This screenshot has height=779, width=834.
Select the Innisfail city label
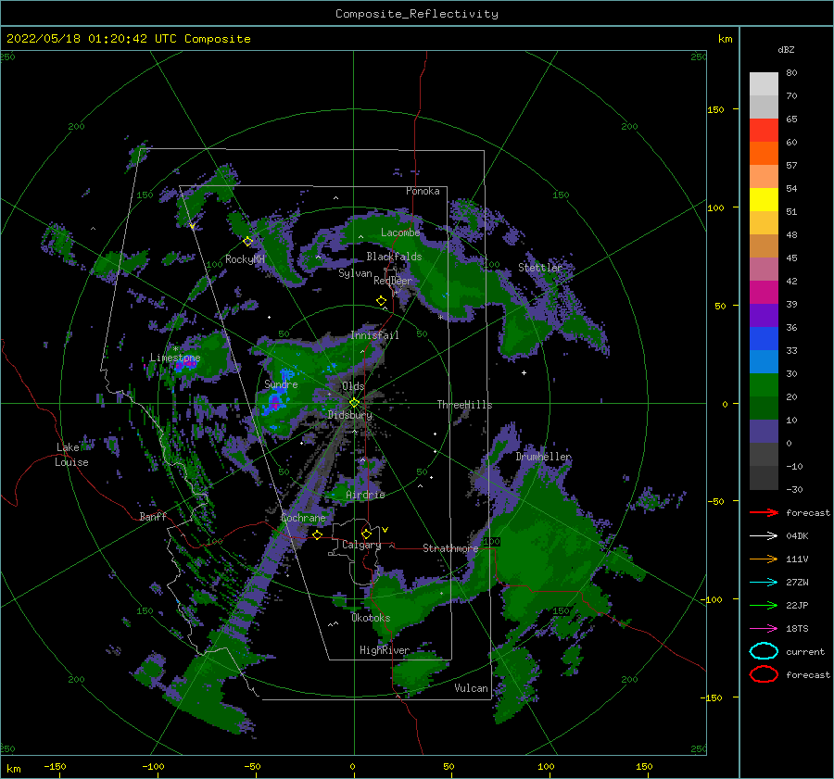374,335
